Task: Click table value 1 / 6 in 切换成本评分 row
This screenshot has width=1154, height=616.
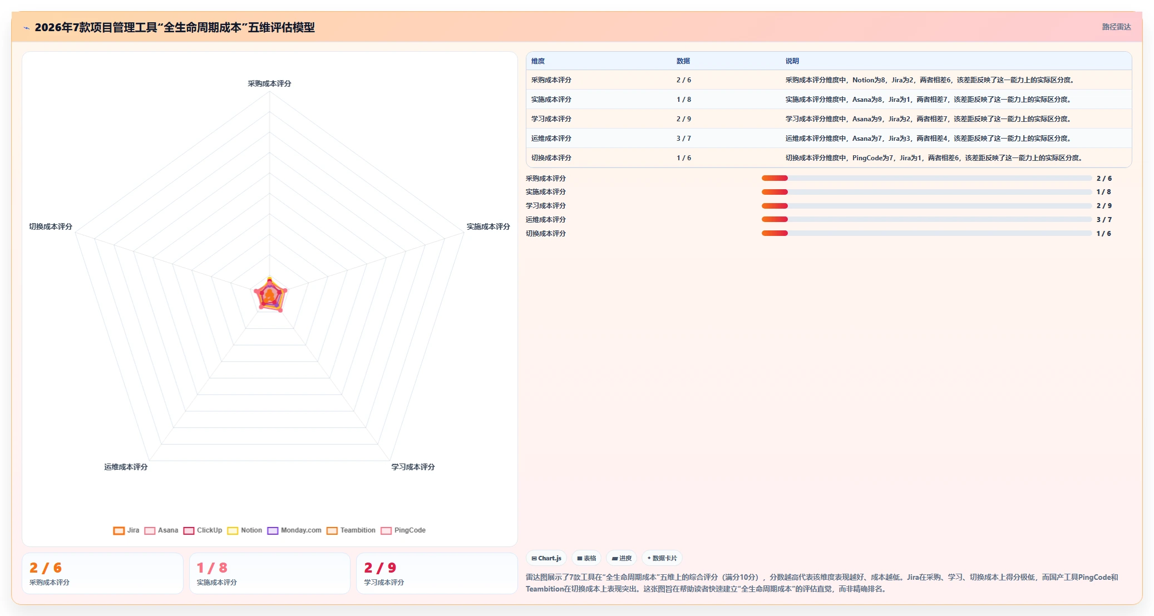Action: point(684,158)
